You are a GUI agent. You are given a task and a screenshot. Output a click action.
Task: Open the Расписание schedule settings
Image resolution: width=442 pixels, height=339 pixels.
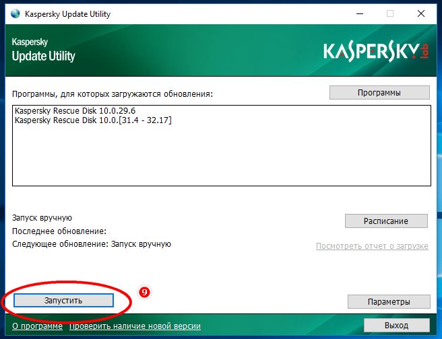386,221
